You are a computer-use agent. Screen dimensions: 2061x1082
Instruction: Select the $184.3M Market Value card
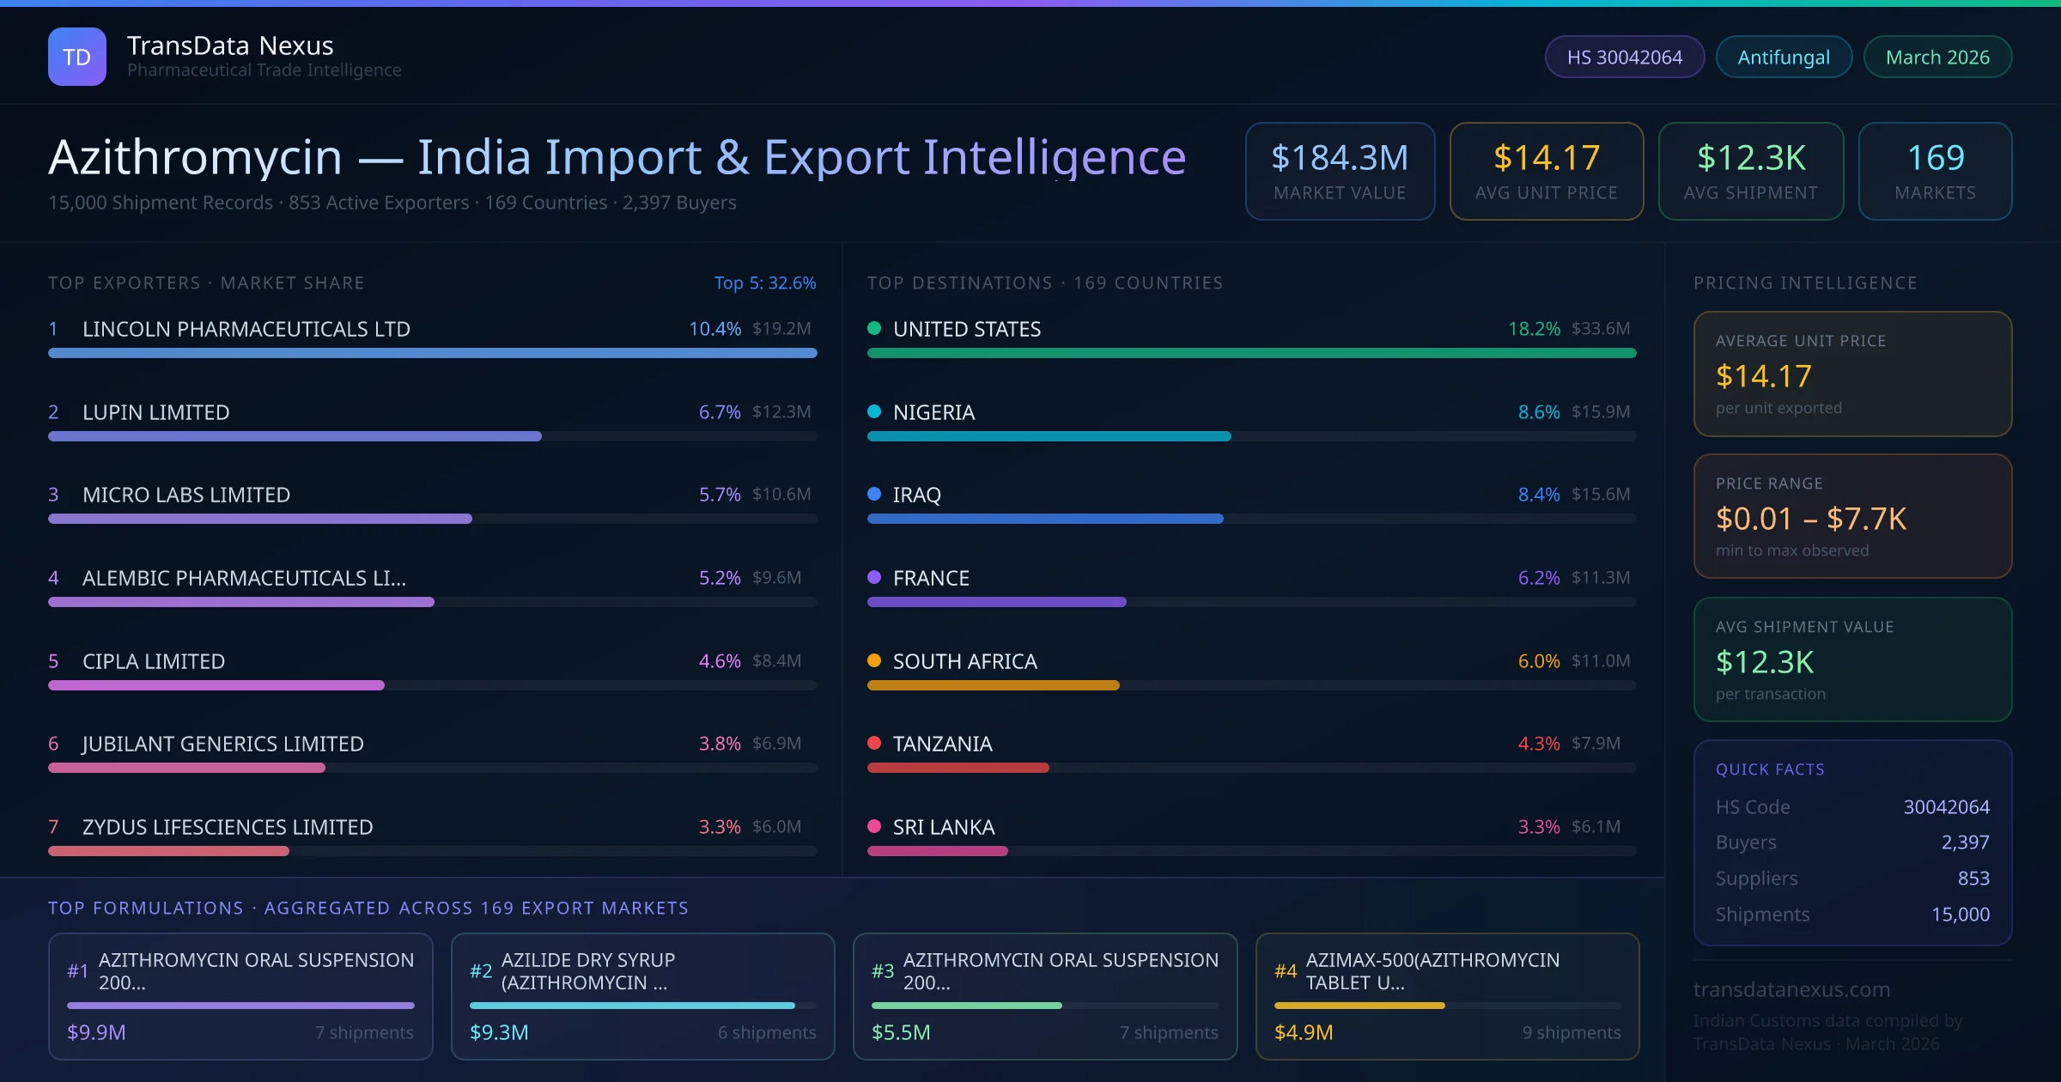click(x=1340, y=171)
